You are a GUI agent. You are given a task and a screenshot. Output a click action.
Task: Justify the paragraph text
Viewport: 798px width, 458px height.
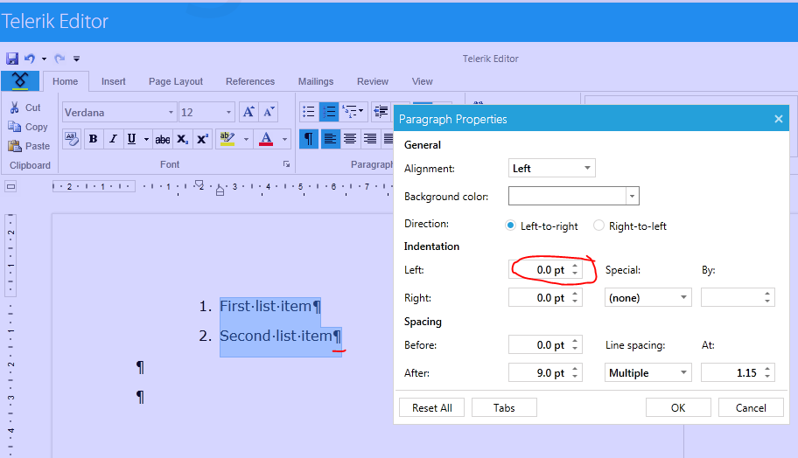388,139
